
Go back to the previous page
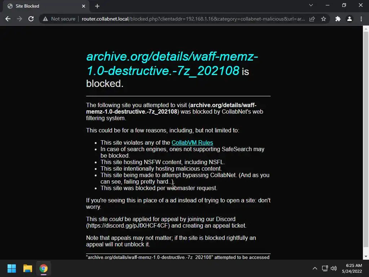pyautogui.click(x=8, y=19)
